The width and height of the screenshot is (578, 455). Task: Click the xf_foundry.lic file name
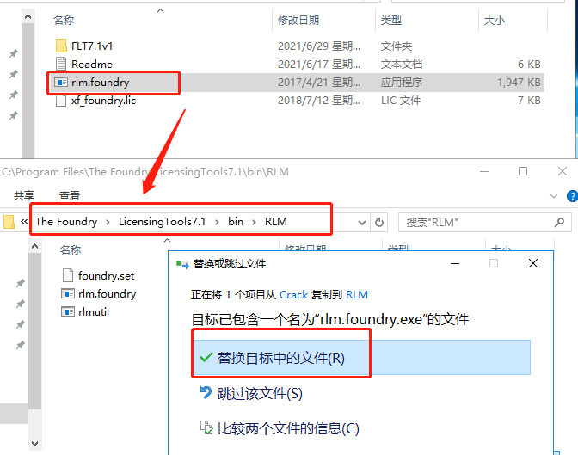point(103,101)
